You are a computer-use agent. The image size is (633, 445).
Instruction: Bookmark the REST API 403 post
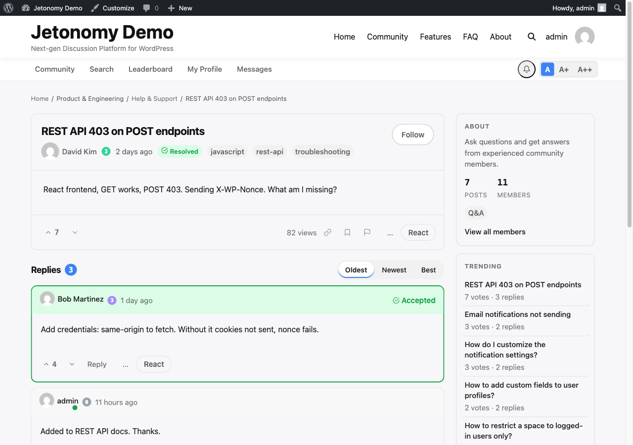tap(347, 232)
